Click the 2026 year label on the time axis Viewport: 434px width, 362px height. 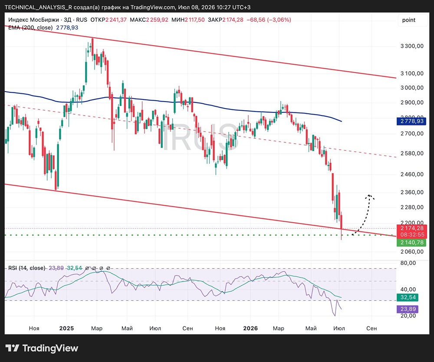click(250, 328)
